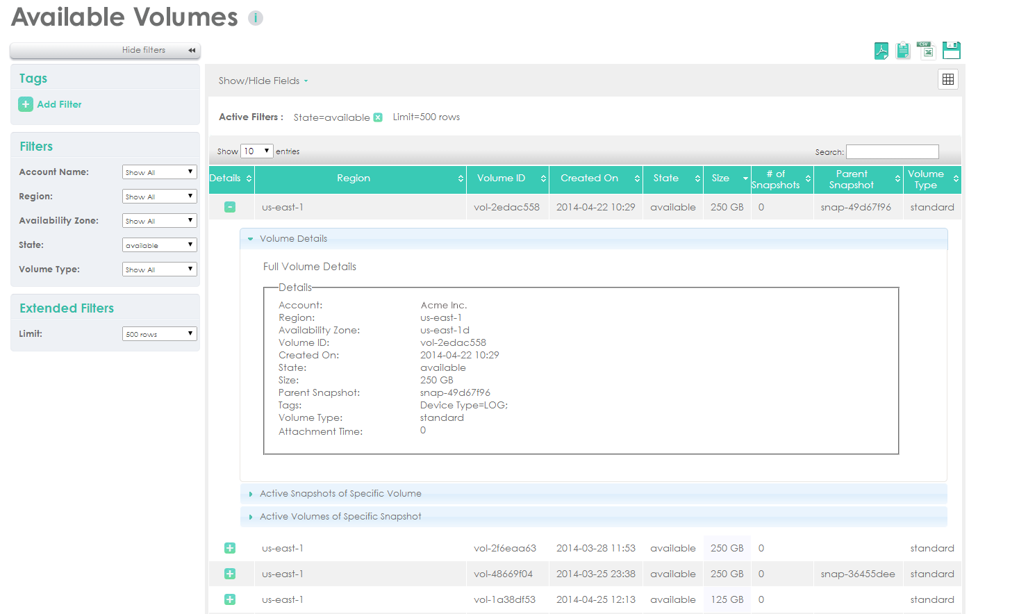
Task: Remove the State=available active filter
Action: (378, 117)
